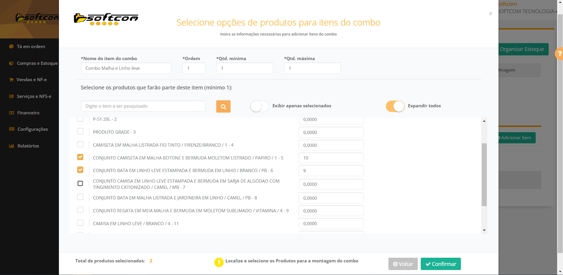Image resolution: width=563 pixels, height=275 pixels.
Task: Click the Relatórios chart icon
Action: [x=11, y=146]
